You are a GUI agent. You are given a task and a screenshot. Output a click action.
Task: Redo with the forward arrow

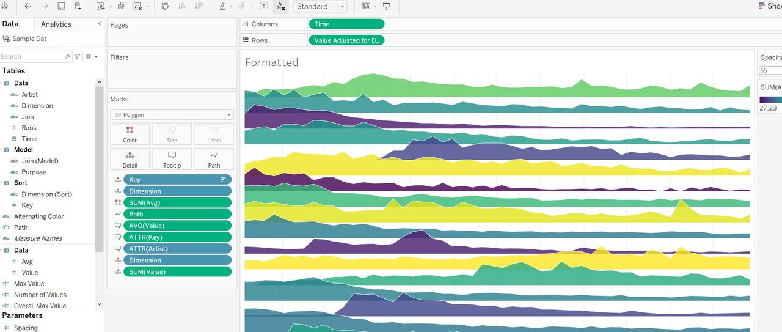point(45,6)
